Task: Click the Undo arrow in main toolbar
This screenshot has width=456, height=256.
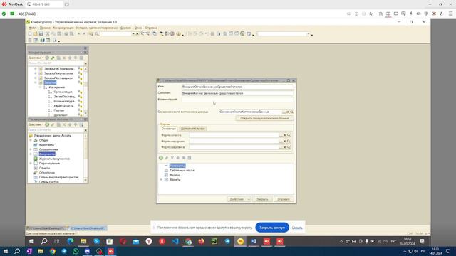Action: pyautogui.click(x=78, y=34)
